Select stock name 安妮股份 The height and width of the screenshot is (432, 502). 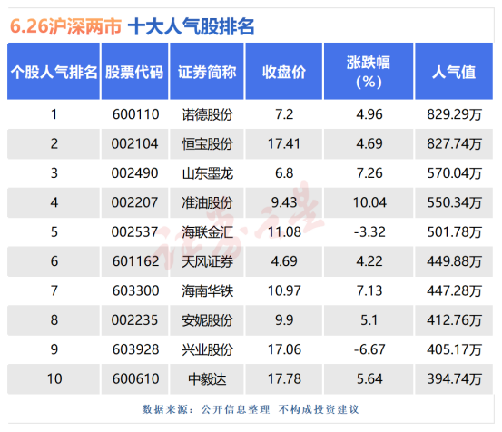[x=207, y=320]
